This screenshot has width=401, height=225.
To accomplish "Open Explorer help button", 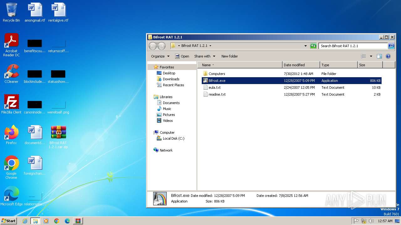I will [388, 56].
